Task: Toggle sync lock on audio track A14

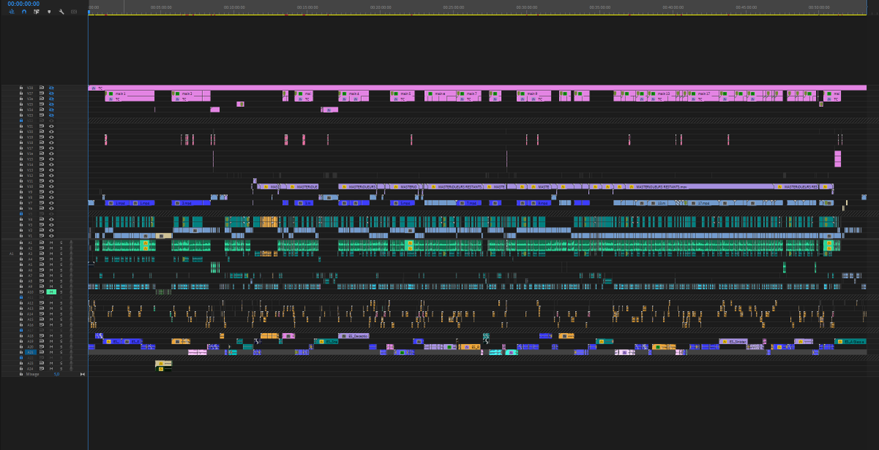Action: 42,314
